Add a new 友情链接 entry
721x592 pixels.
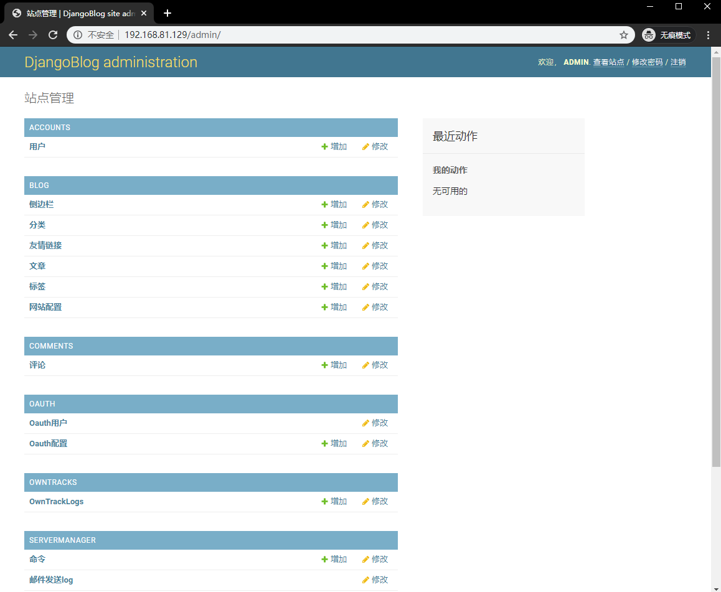[x=334, y=245]
